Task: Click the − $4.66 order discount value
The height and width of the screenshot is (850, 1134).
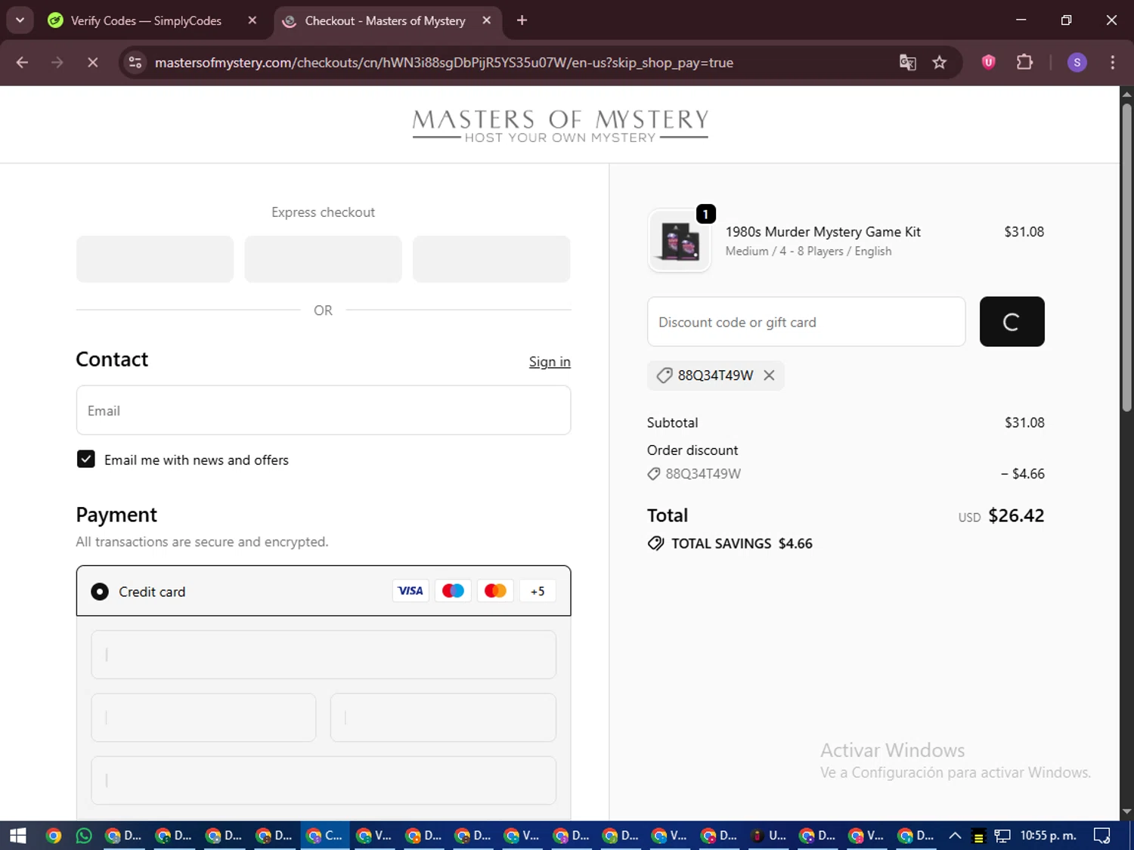Action: pyautogui.click(x=1022, y=474)
